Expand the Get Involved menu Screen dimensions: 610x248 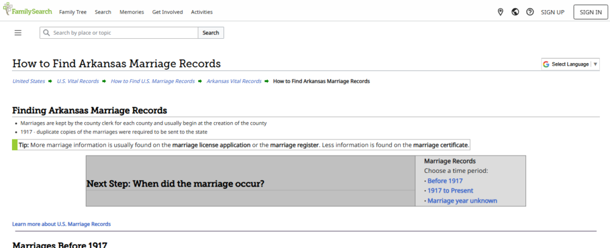click(x=168, y=12)
